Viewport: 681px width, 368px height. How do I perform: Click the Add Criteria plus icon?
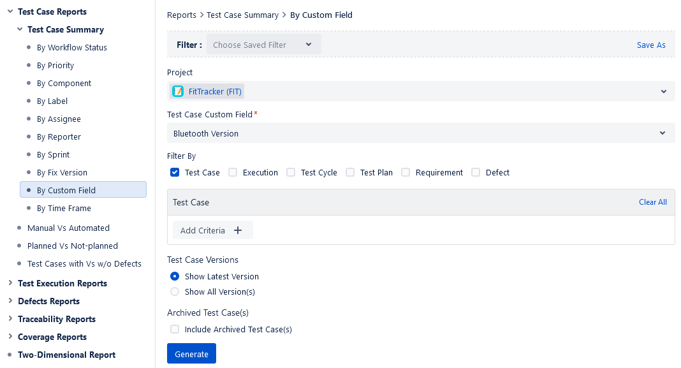[237, 230]
